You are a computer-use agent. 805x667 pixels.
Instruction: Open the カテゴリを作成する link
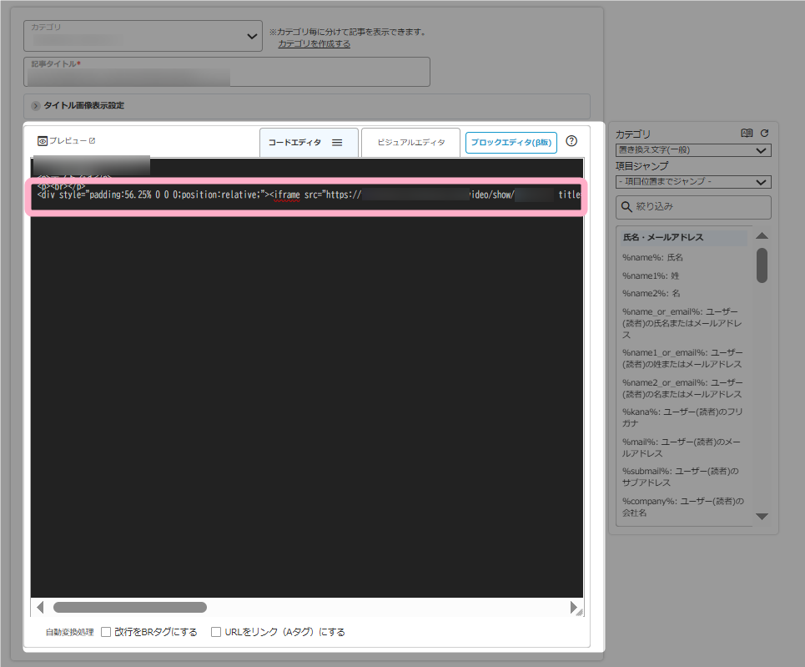click(314, 43)
